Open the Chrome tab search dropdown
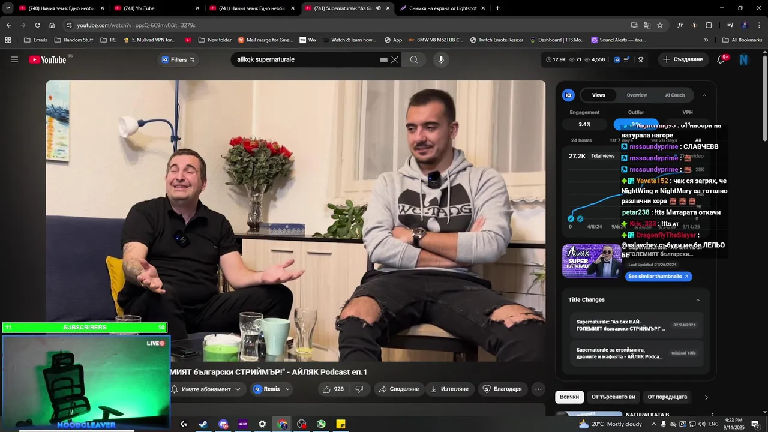 [8, 8]
